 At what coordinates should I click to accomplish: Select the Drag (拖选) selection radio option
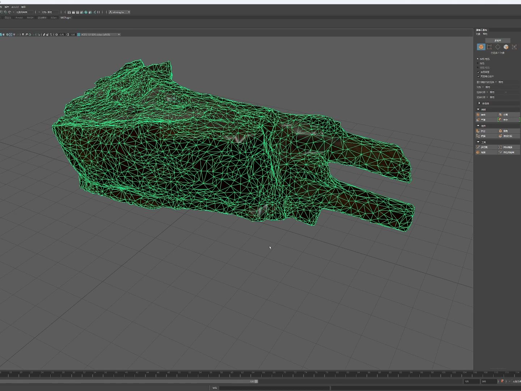tap(478, 63)
